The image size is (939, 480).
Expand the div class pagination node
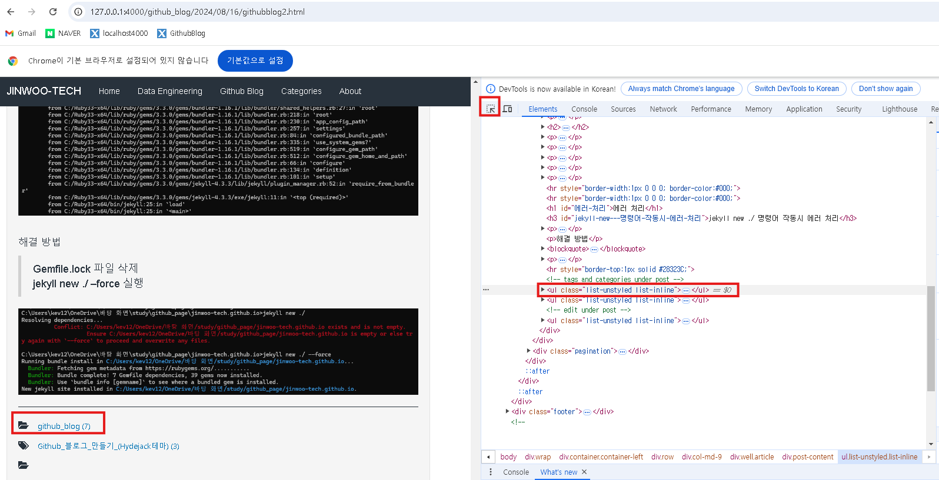528,351
